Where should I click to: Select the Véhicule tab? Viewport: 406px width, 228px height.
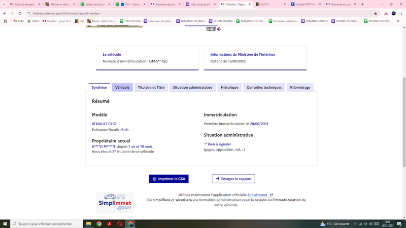coord(122,87)
